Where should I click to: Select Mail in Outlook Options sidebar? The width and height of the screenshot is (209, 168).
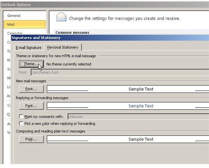[x=25, y=24]
